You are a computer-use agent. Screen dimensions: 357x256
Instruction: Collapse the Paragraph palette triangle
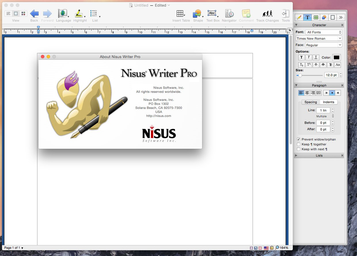tap(296, 85)
